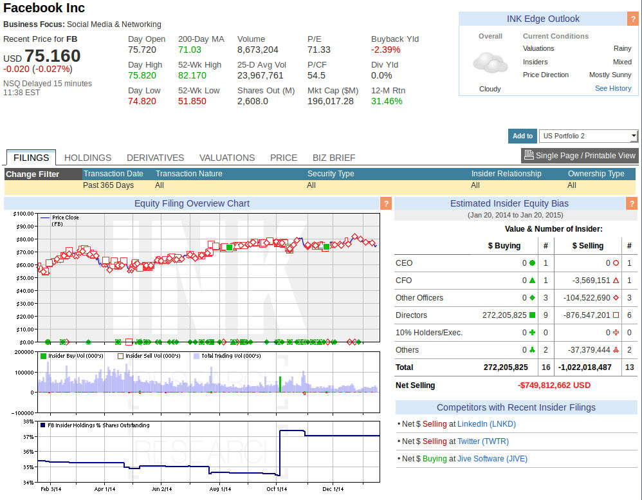Go to the VALUATIONS tab
This screenshot has height=500, width=642.
pos(227,158)
